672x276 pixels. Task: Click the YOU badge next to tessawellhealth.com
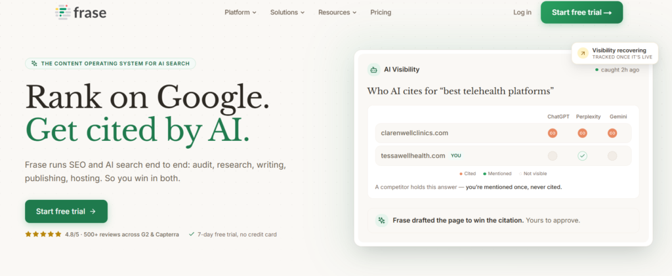coord(455,156)
